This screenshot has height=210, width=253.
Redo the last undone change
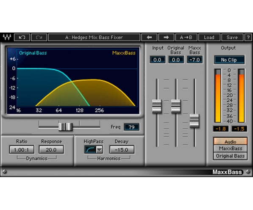[39, 38]
